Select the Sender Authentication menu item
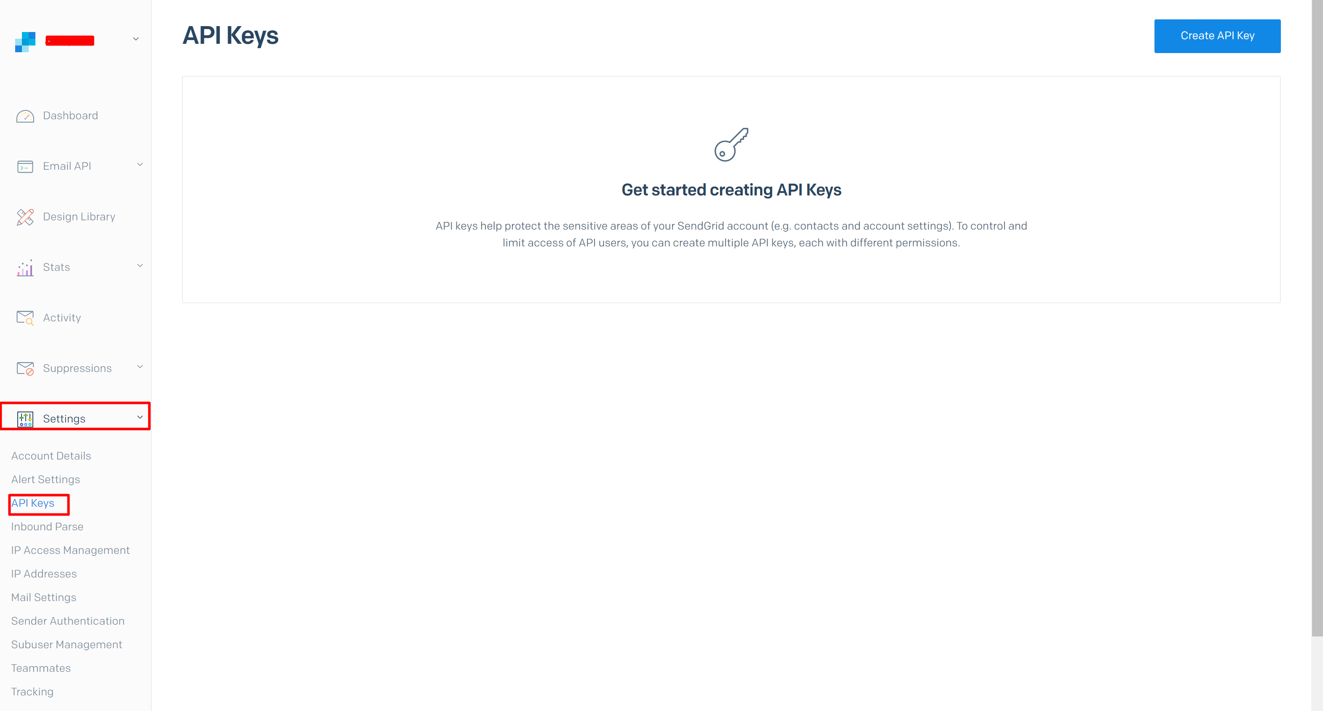 click(x=67, y=621)
